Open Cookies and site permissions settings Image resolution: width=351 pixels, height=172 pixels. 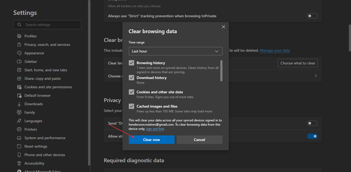48,87
